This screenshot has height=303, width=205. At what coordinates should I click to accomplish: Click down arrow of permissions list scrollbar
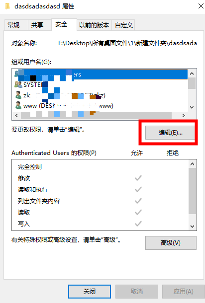click(192, 227)
